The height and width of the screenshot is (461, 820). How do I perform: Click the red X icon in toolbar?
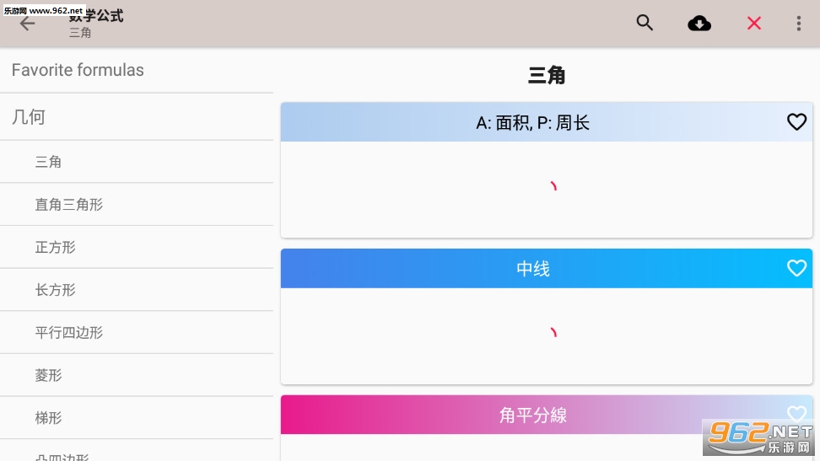754,24
